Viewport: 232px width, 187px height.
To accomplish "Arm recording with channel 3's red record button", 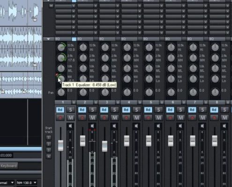I will (104, 117).
